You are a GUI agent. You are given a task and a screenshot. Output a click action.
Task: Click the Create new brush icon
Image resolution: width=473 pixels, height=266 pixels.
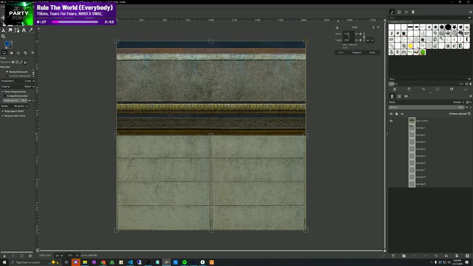(409, 89)
